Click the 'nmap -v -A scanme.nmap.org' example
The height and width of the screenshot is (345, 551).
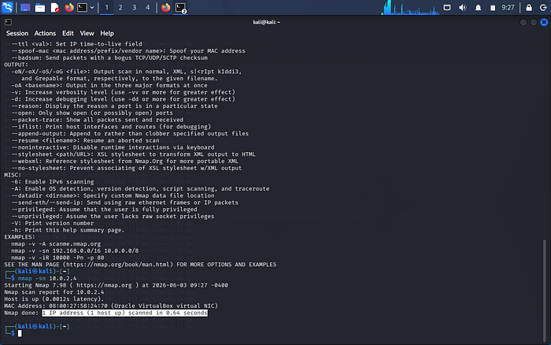(x=56, y=243)
